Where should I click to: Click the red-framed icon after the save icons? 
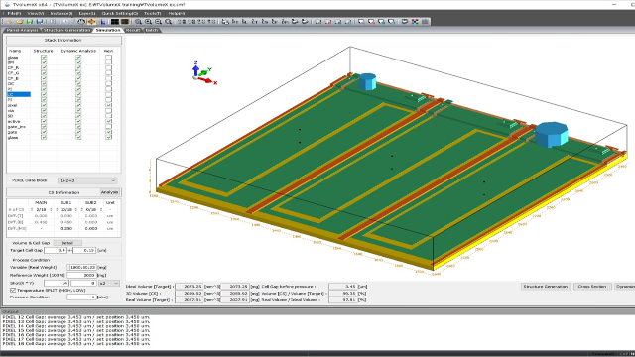pos(53,22)
